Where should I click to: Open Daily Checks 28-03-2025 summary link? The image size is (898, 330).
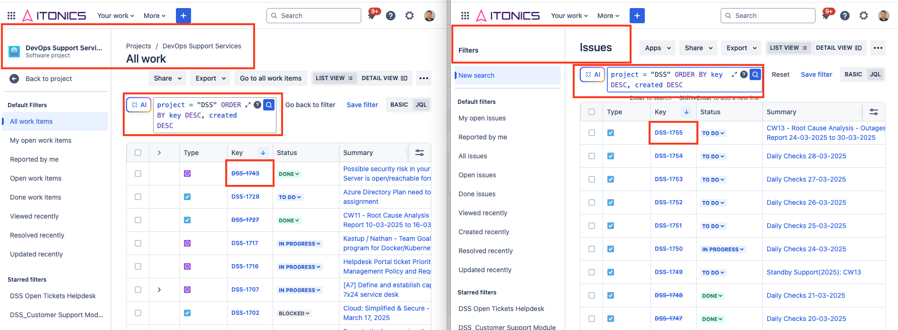coord(806,156)
